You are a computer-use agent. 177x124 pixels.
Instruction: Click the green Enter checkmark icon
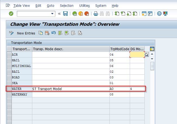tap(11, 14)
